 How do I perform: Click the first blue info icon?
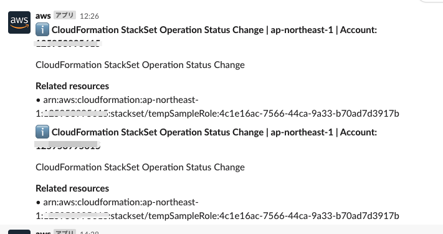point(42,29)
